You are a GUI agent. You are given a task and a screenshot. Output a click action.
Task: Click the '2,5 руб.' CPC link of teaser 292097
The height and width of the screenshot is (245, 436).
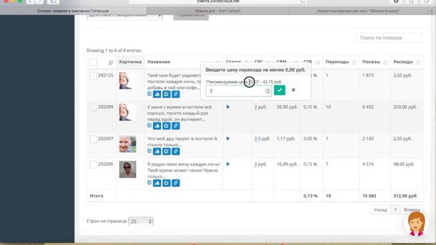coord(262,139)
